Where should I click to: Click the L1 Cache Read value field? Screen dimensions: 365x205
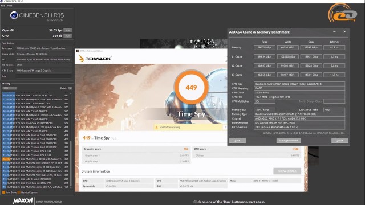[265, 57]
